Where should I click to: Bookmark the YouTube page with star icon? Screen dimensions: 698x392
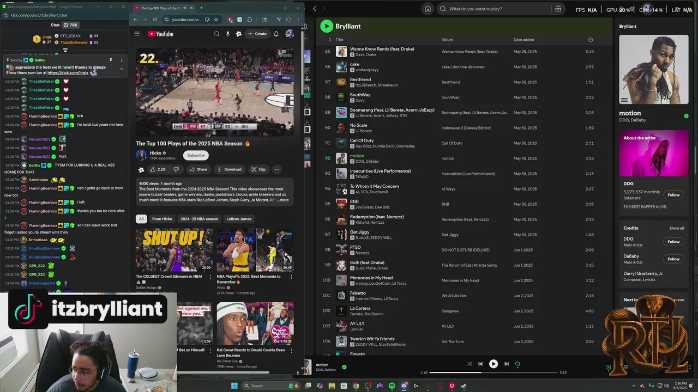click(x=216, y=20)
